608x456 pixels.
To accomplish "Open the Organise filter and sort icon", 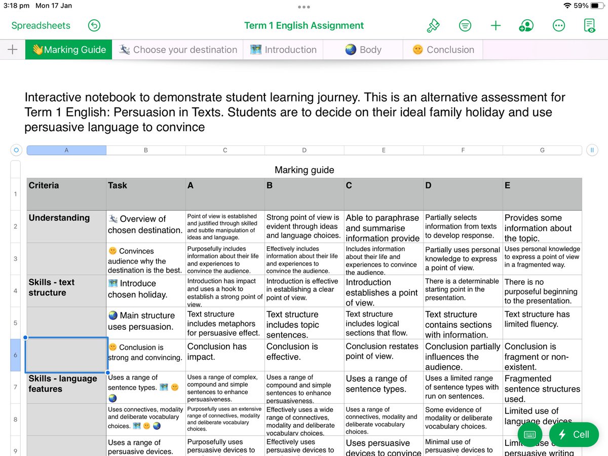I will tap(465, 26).
